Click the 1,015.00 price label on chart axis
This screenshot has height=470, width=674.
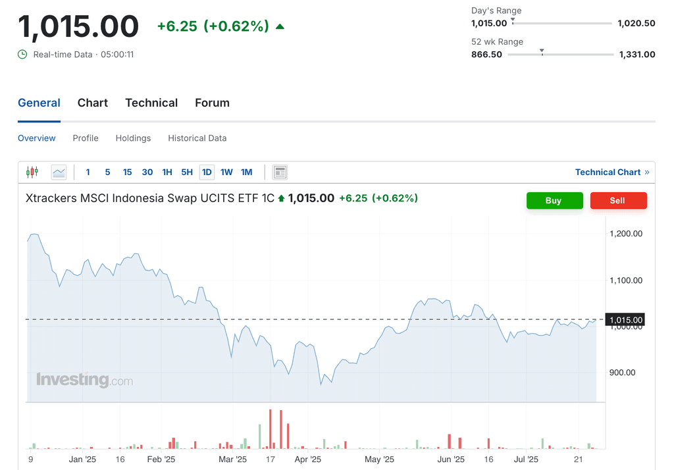(x=625, y=319)
